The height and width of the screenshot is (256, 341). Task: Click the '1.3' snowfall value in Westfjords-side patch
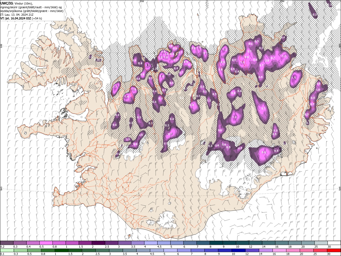115,87
